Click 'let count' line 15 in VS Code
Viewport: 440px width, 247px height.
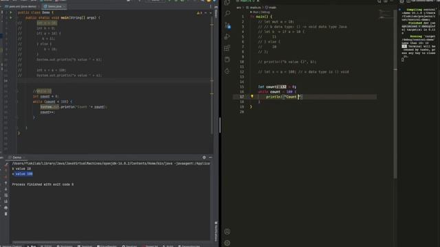tap(277, 87)
